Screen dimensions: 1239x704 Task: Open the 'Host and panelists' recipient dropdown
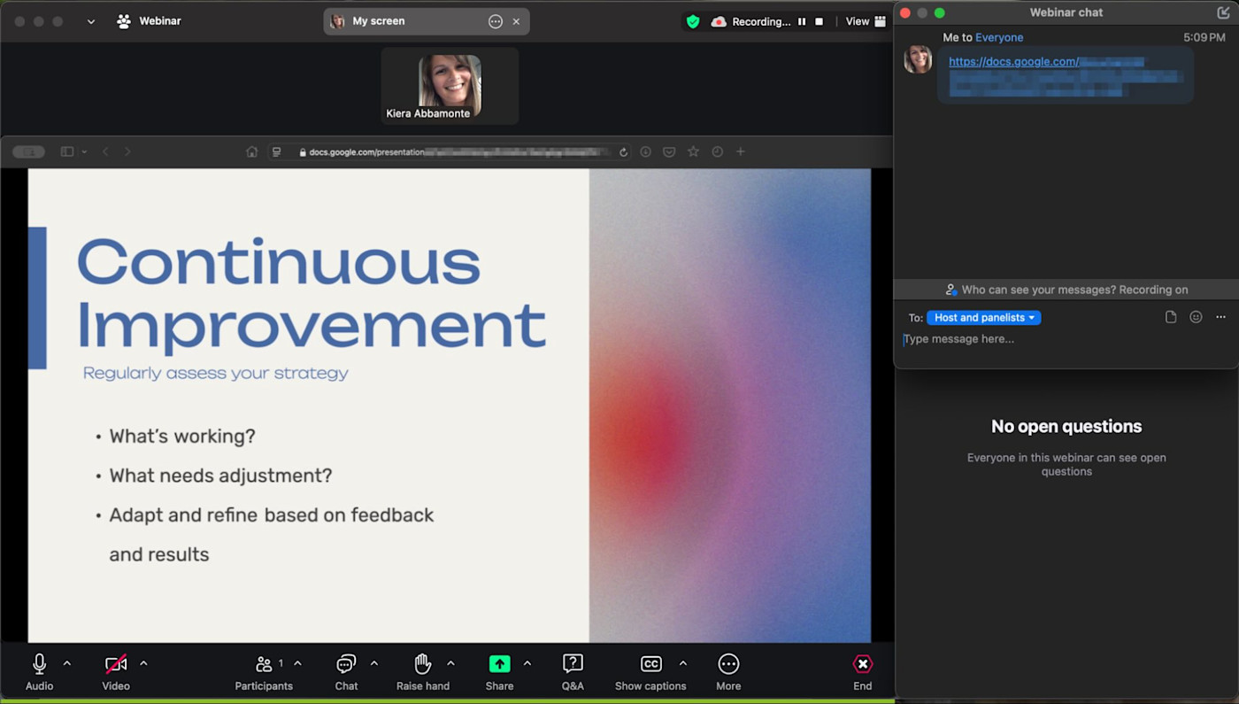coord(983,318)
